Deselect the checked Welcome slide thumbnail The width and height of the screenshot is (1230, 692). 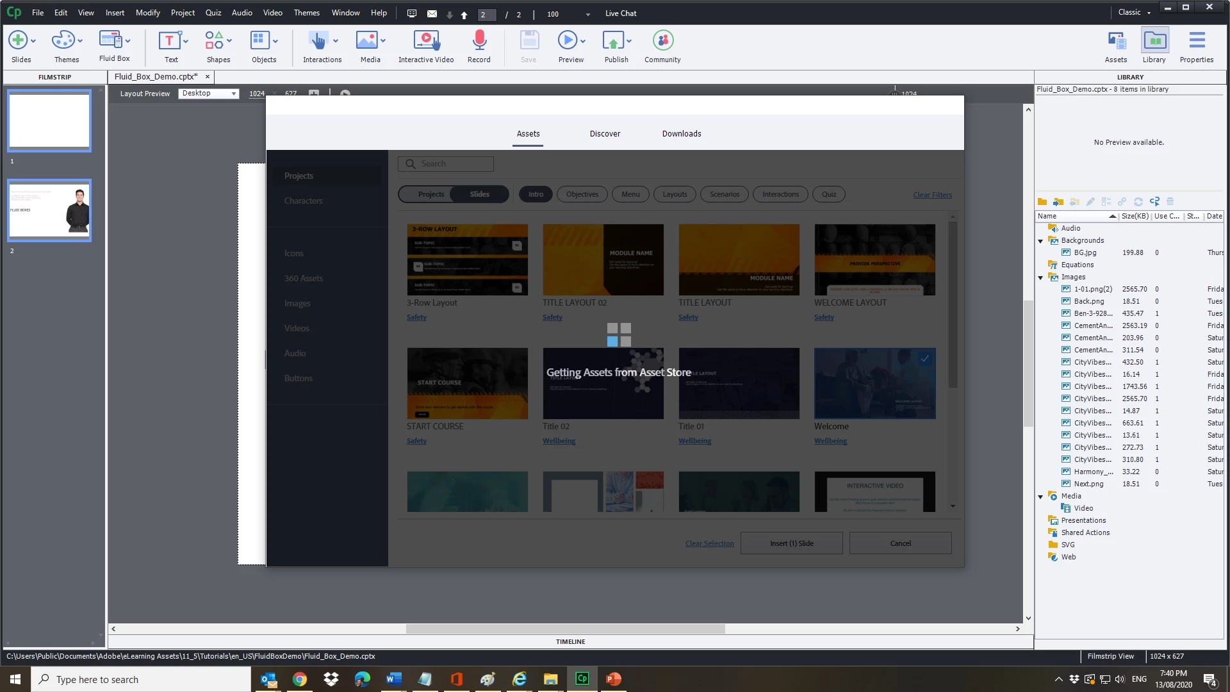tap(874, 383)
